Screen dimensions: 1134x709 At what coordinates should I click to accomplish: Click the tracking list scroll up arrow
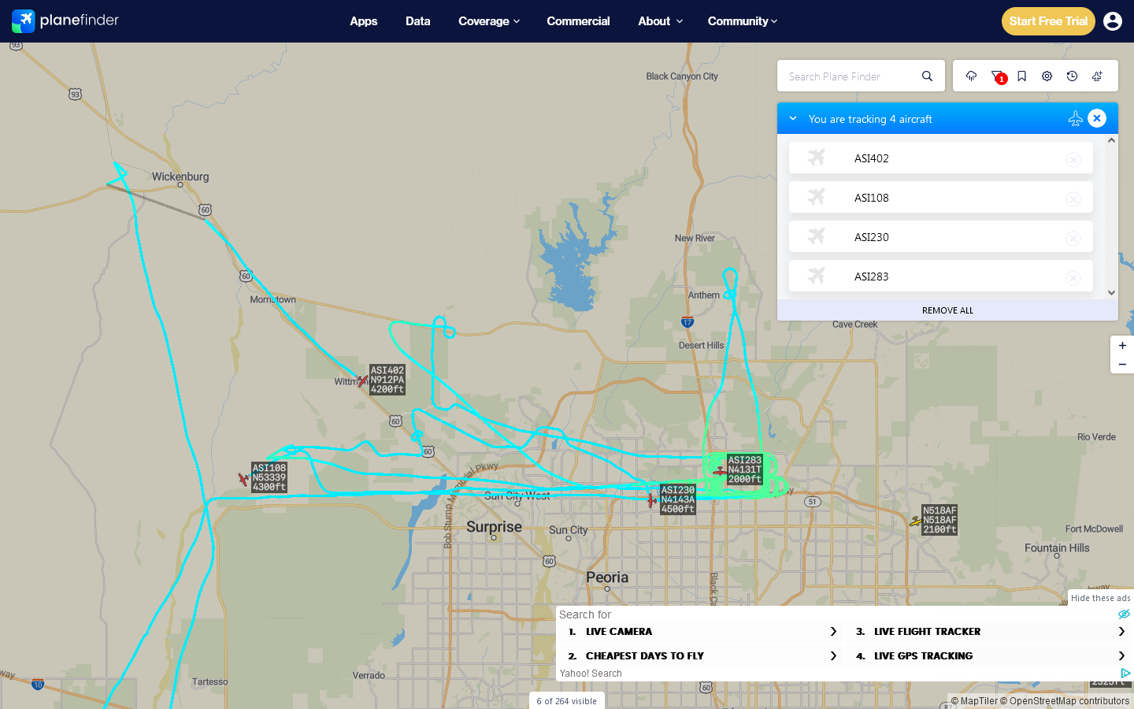[1111, 140]
